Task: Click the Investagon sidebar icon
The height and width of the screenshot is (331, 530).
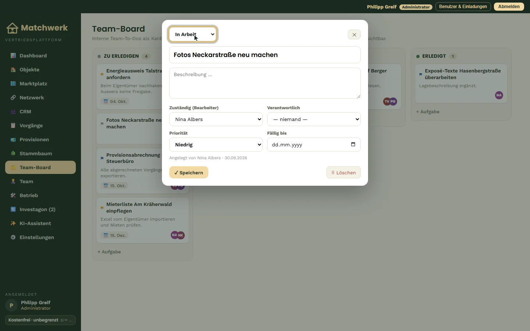Action: click(13, 209)
